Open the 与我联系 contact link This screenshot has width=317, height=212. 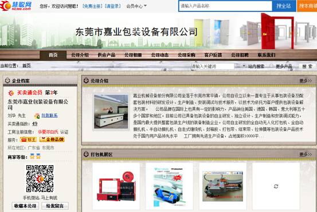(x=49, y=115)
